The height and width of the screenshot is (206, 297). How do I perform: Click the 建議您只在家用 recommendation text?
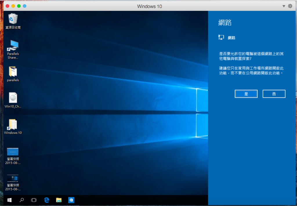251,71
